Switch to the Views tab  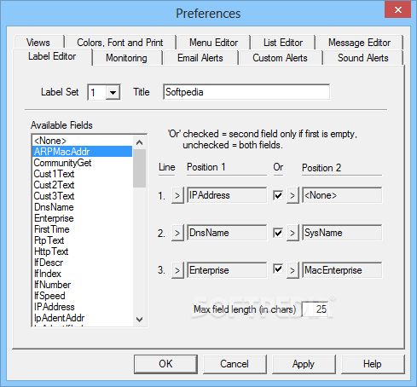pyautogui.click(x=38, y=43)
